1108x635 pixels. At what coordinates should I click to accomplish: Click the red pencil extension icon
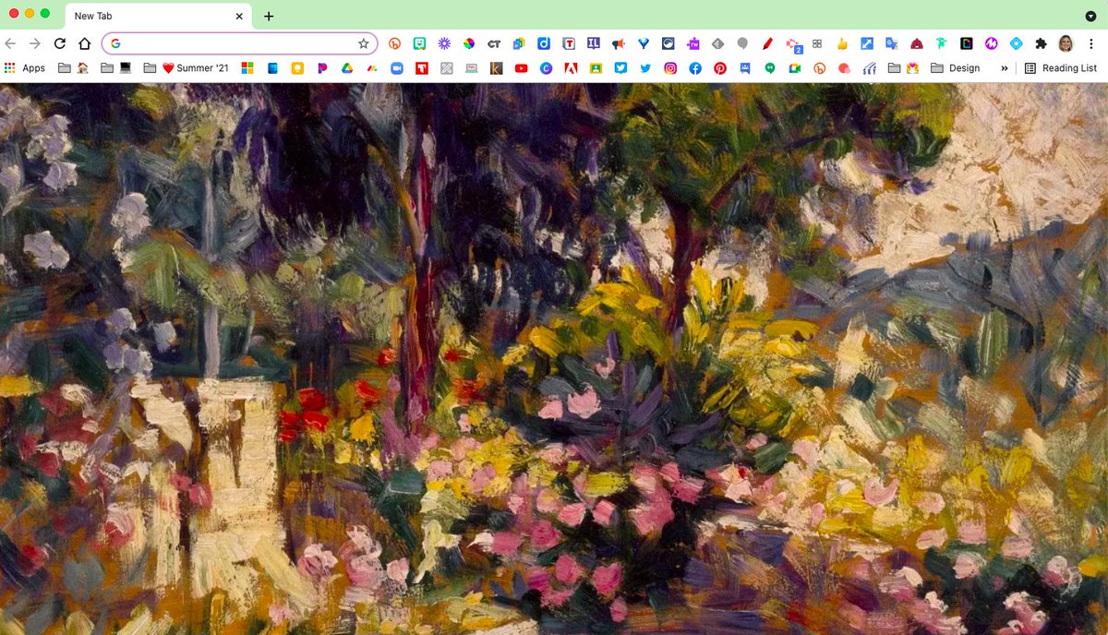767,43
